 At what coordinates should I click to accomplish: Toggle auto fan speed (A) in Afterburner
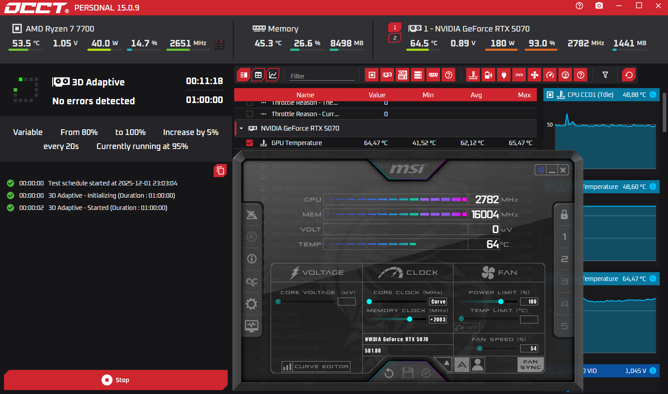[462, 365]
